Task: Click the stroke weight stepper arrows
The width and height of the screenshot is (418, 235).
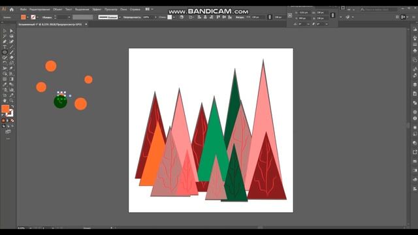Action: pyautogui.click(x=55, y=17)
